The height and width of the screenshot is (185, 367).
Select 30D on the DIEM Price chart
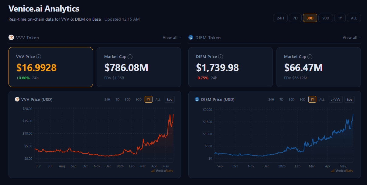point(292,99)
